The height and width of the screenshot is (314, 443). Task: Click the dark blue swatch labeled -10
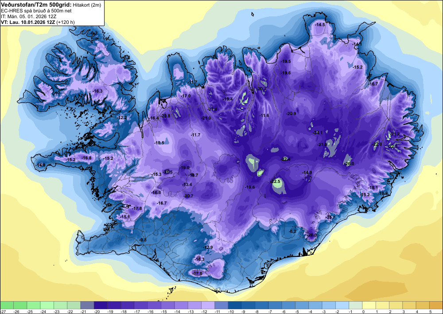235,305
